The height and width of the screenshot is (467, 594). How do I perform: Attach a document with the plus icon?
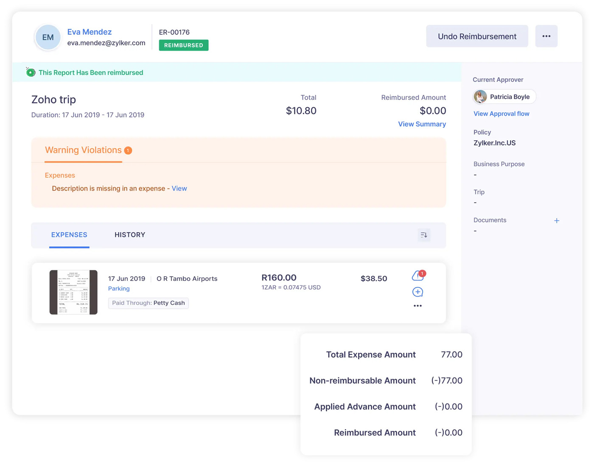[x=557, y=220]
